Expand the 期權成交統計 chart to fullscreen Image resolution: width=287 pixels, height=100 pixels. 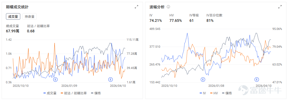coord(136,7)
